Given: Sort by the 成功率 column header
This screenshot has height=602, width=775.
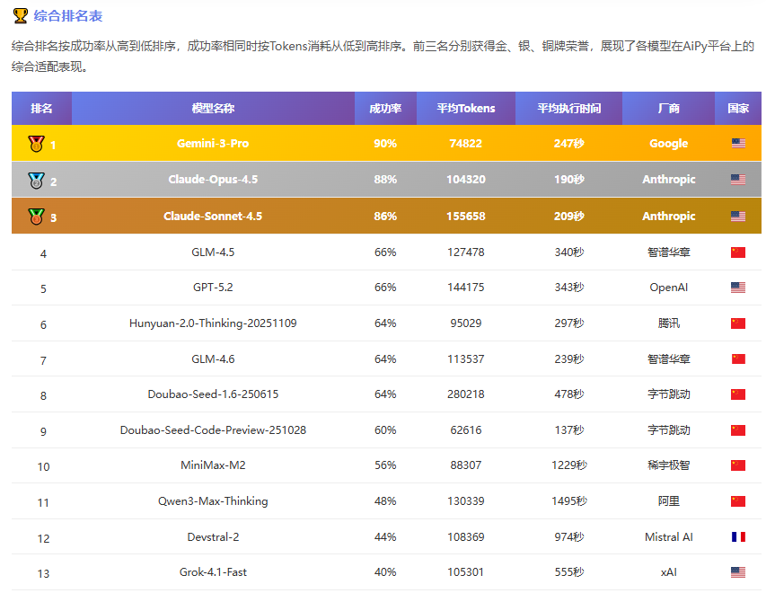Looking at the screenshot, I should click(x=385, y=109).
